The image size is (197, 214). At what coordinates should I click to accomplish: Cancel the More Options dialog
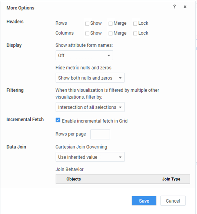pos(173,201)
